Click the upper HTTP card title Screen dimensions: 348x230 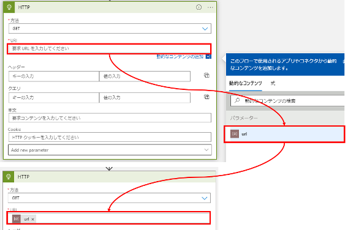click(x=24, y=7)
